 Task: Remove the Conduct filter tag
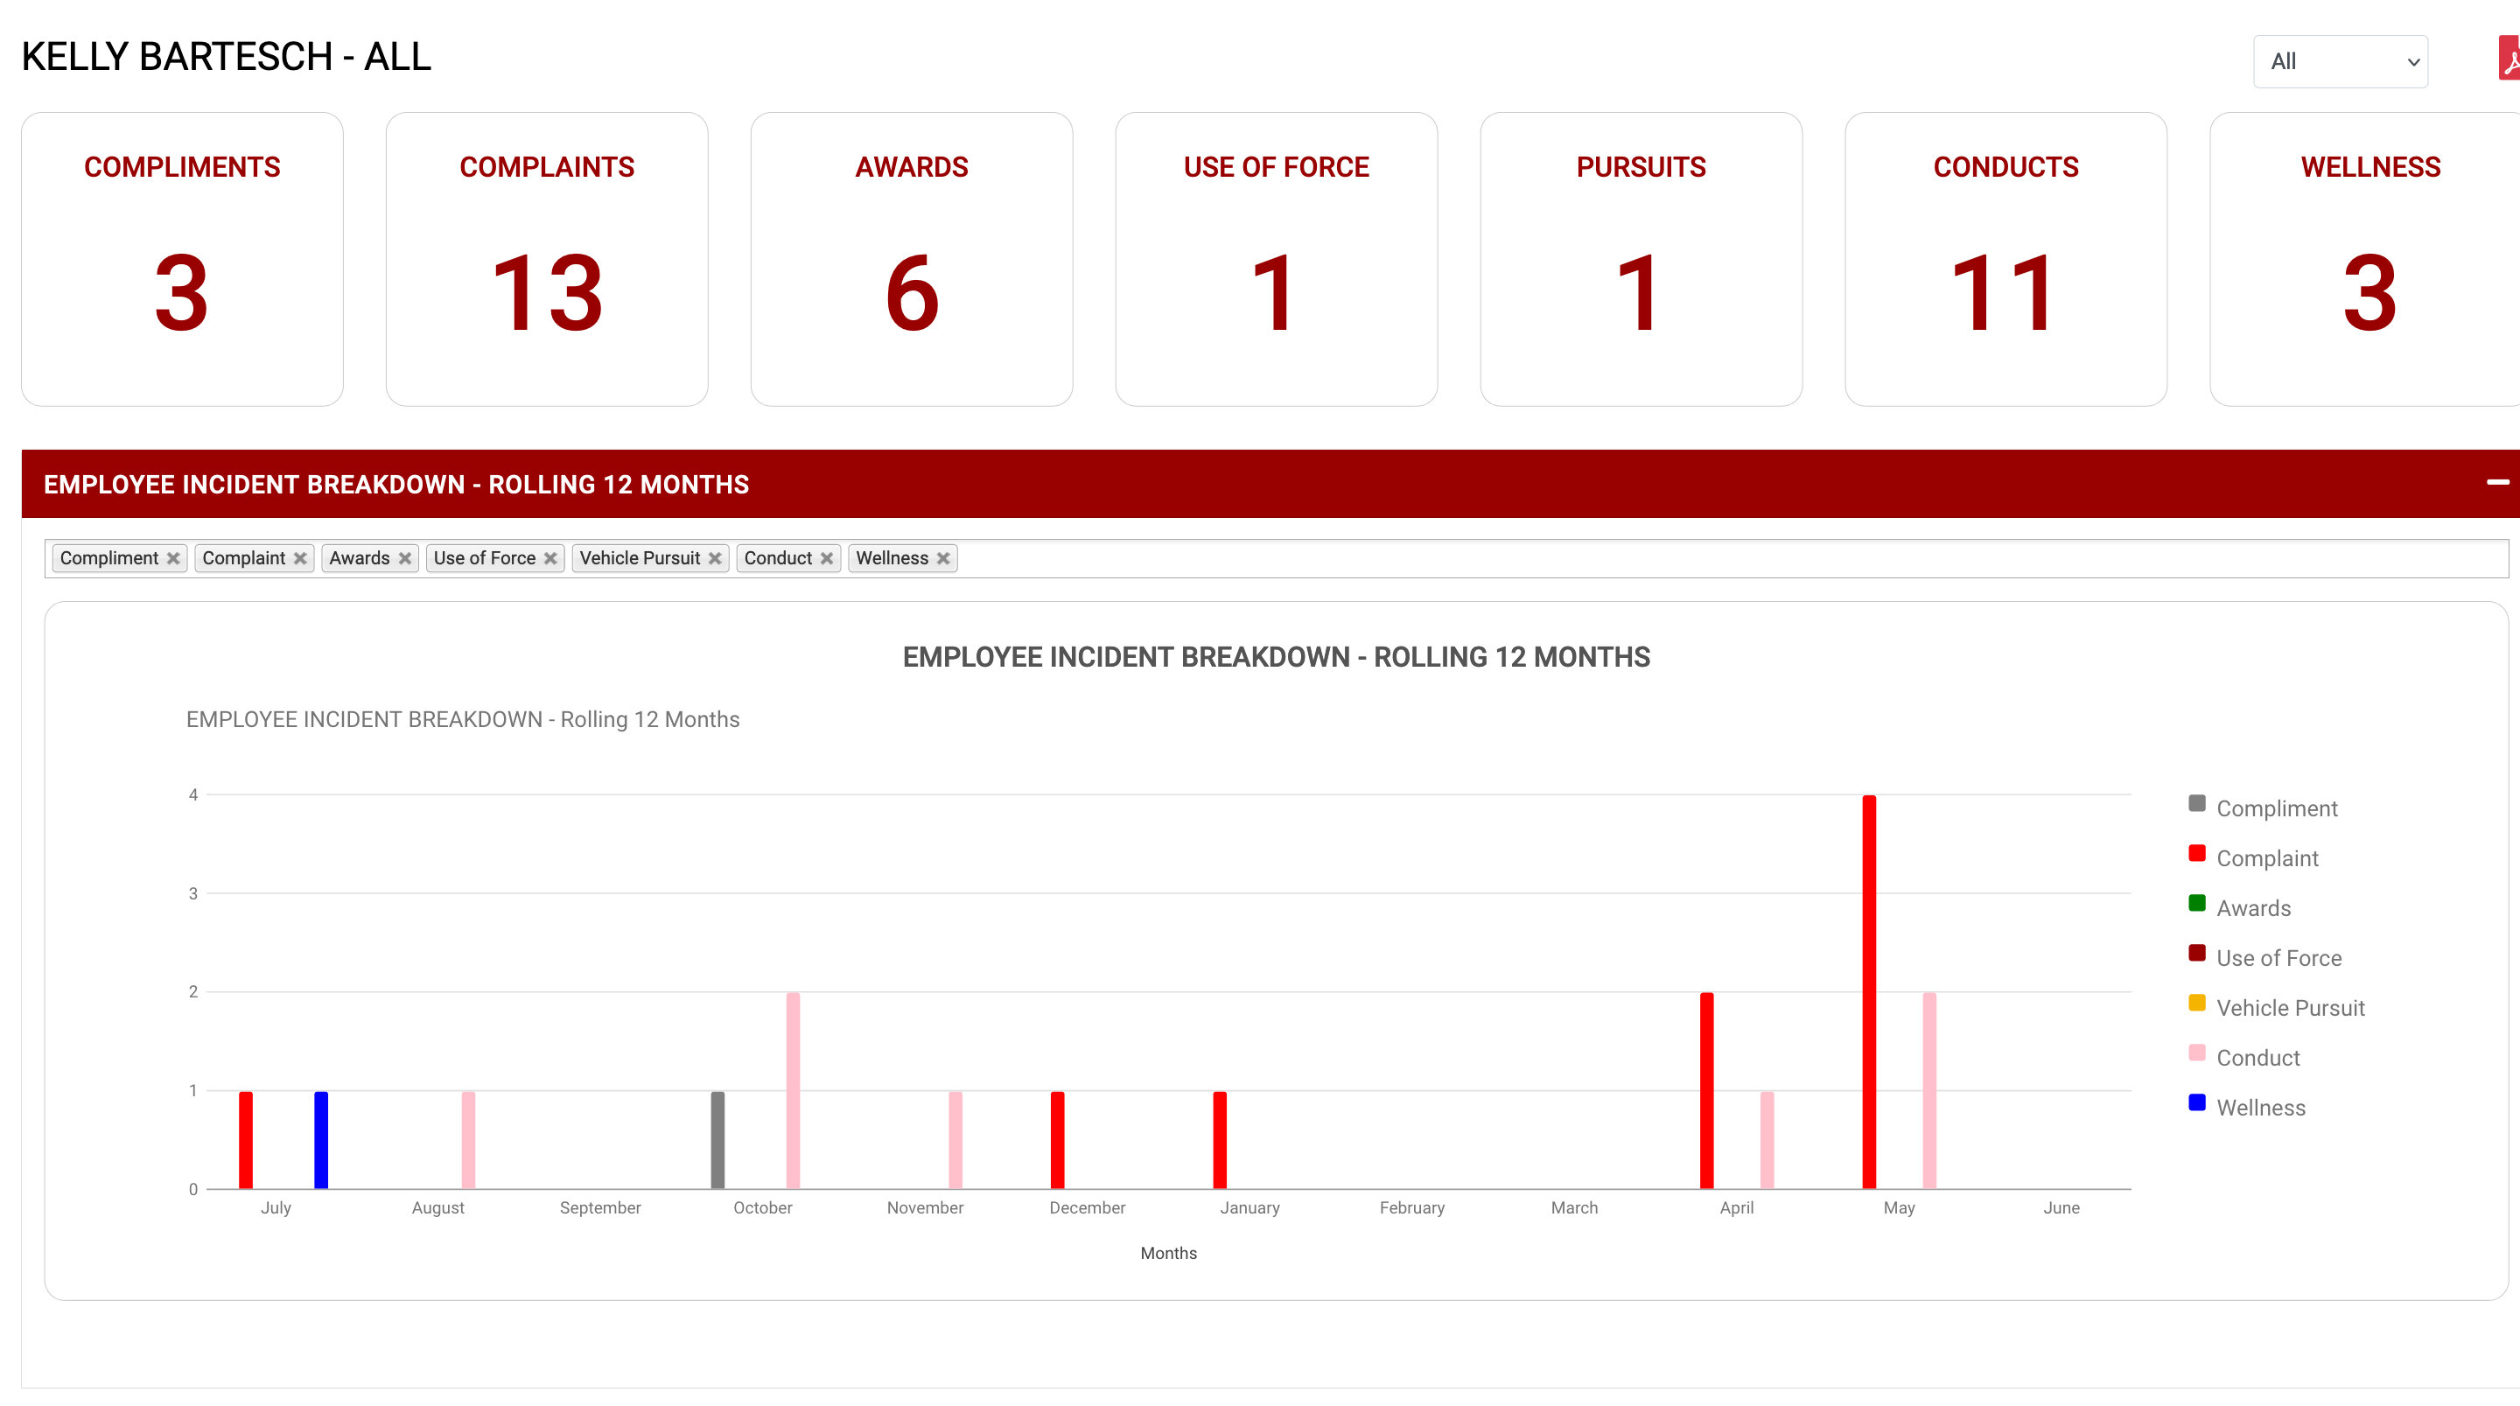click(x=827, y=557)
